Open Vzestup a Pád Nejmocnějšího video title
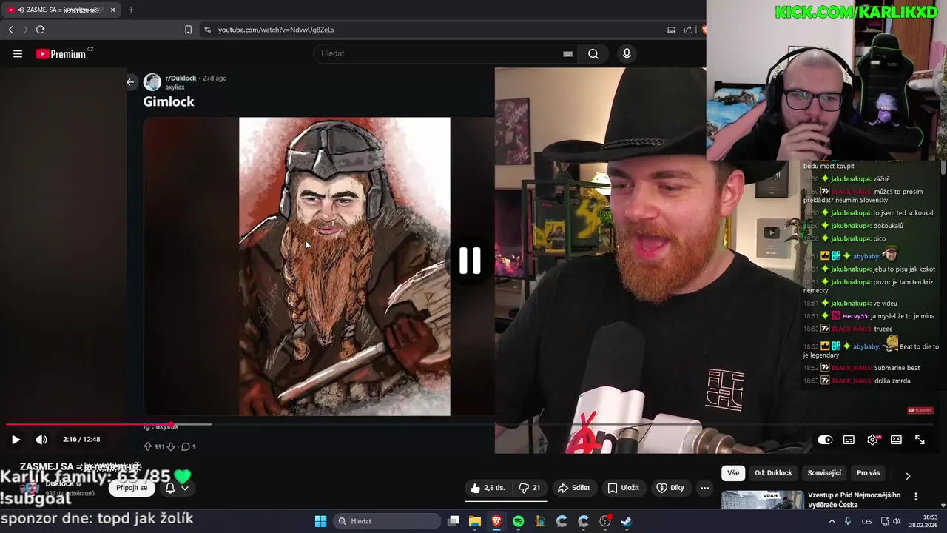The height and width of the screenshot is (533, 947). coord(854,500)
